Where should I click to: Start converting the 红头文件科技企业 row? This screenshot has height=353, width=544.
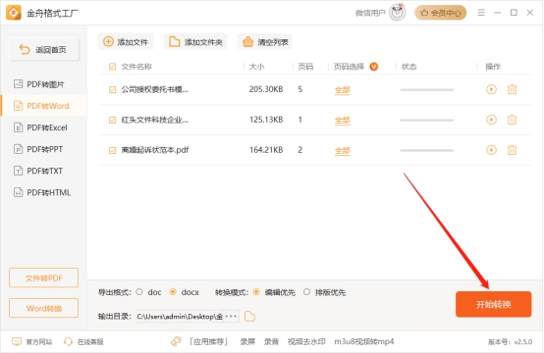point(491,120)
